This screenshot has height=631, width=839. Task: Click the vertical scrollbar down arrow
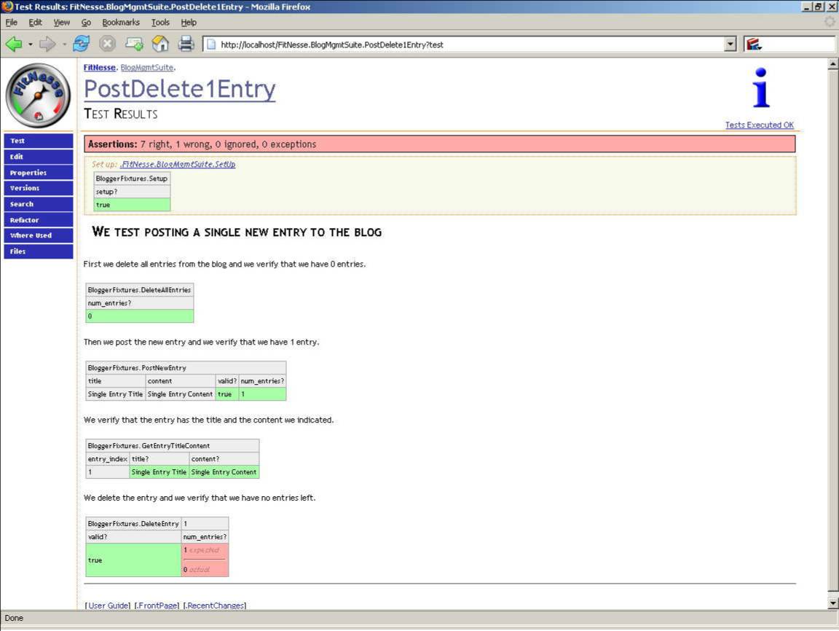tap(833, 603)
